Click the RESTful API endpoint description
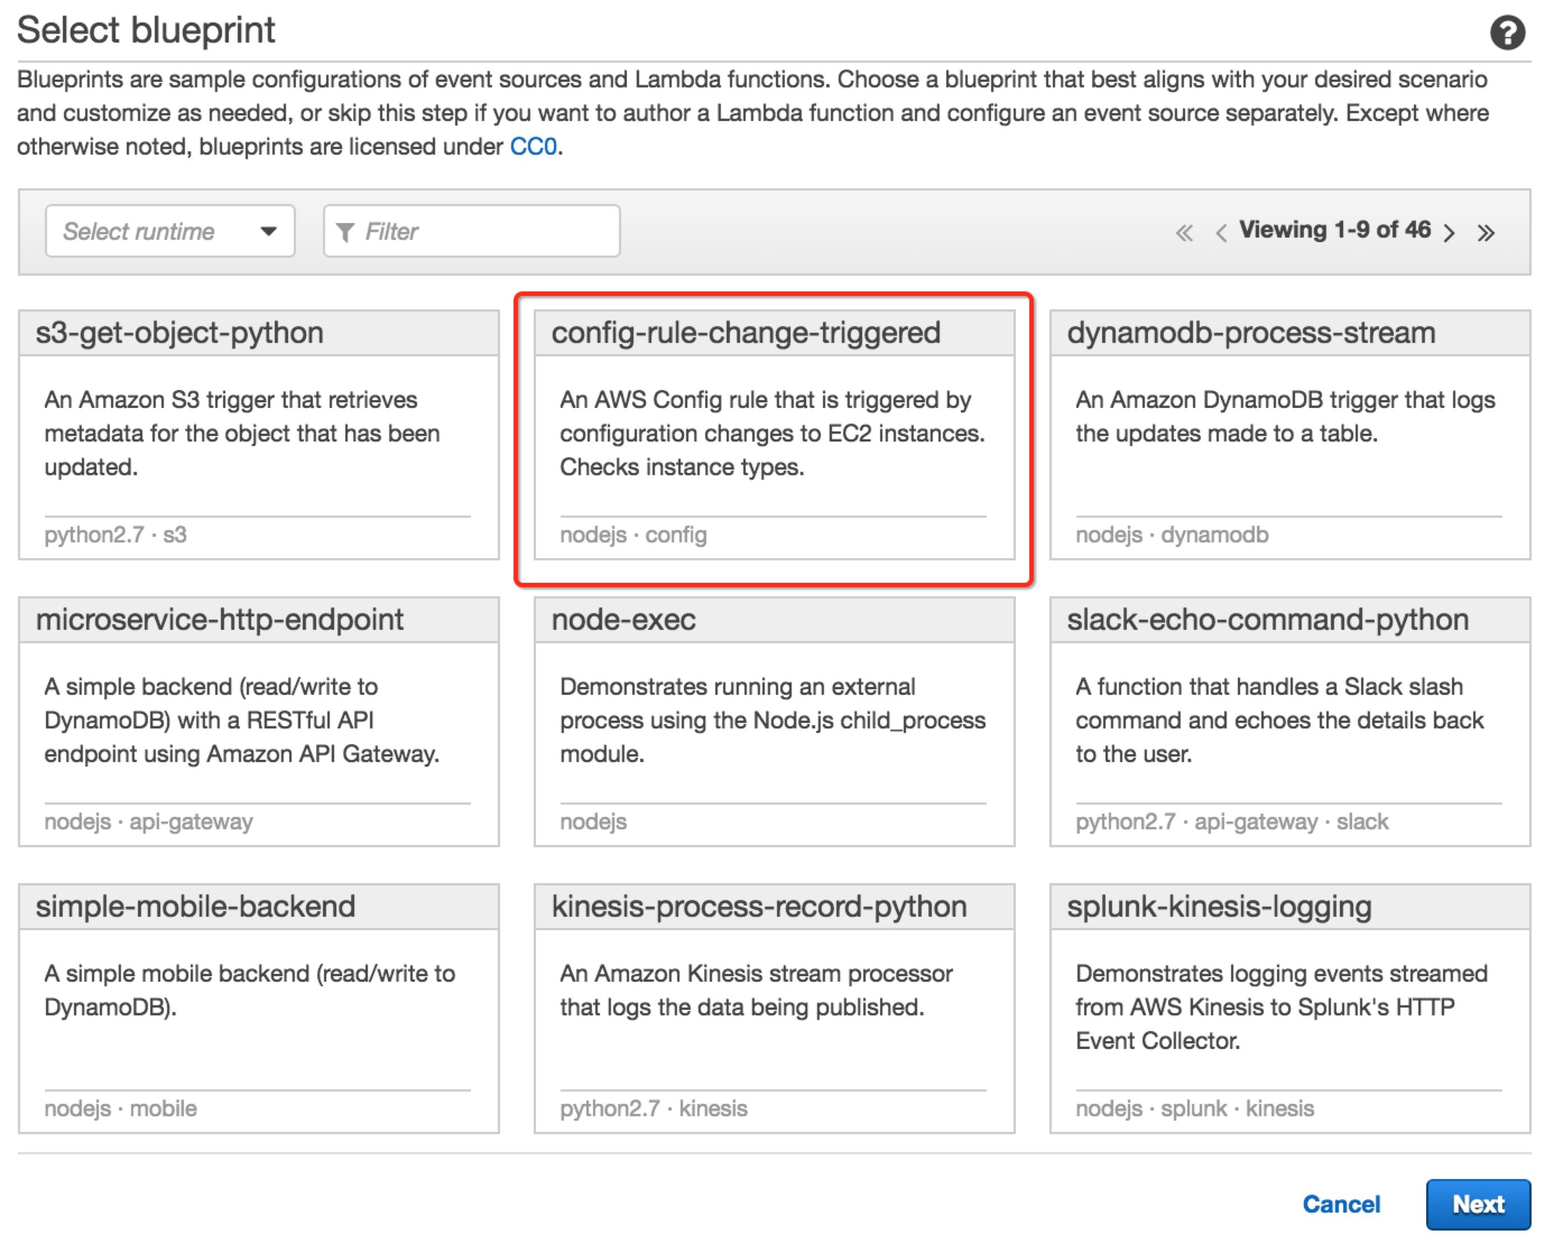This screenshot has height=1244, width=1554. [242, 720]
